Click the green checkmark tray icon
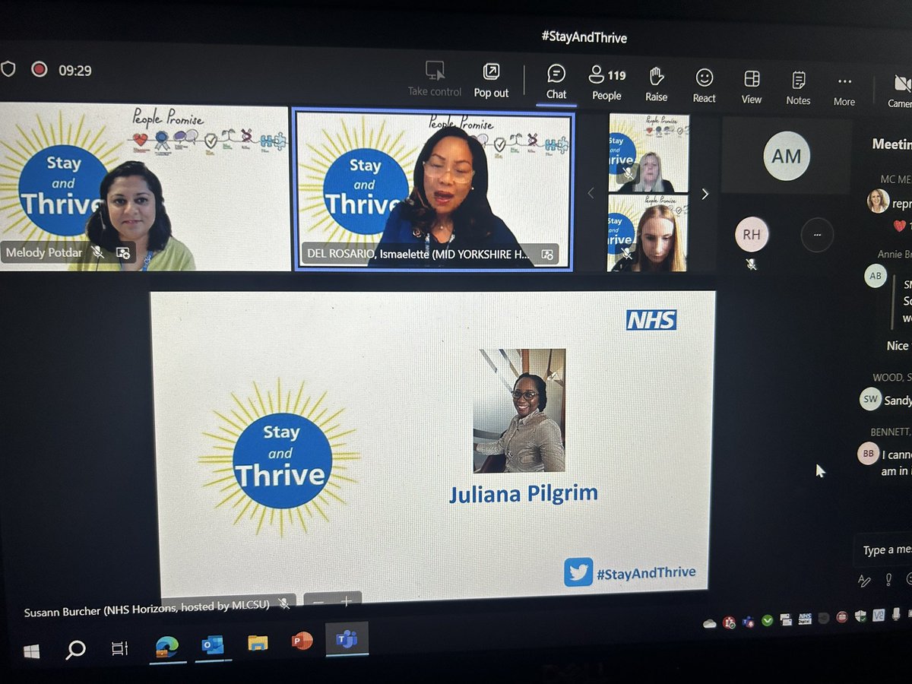 tap(768, 620)
